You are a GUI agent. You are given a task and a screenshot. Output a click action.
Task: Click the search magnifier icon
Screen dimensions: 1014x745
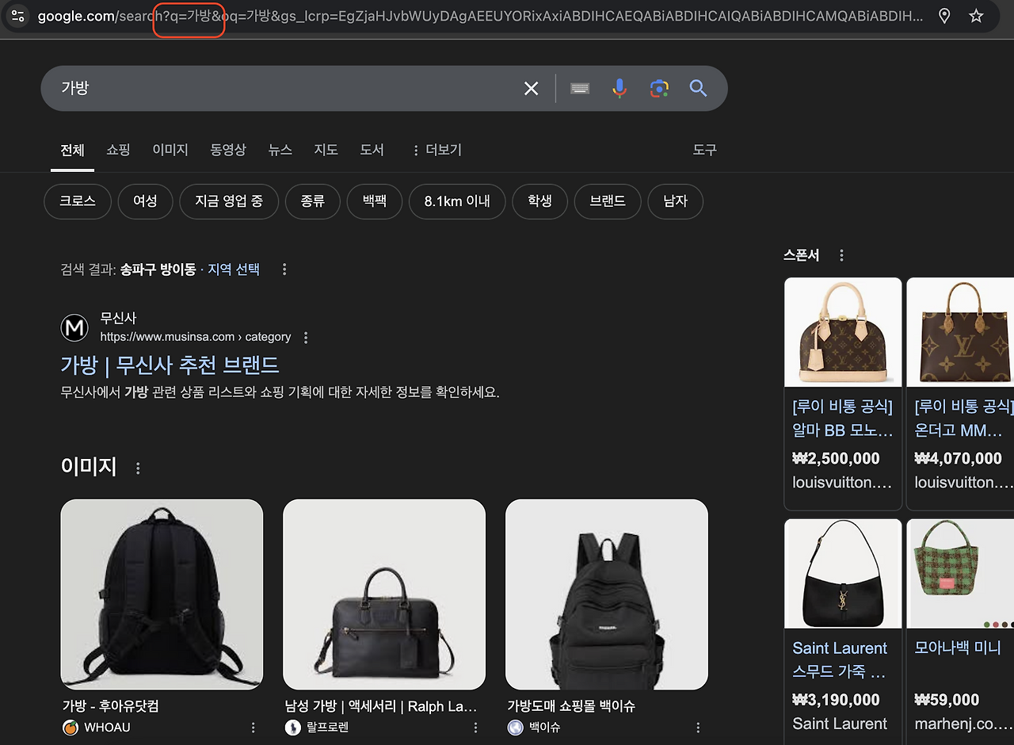click(697, 88)
